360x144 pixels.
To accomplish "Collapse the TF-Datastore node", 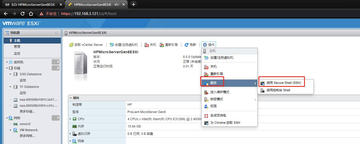I will (10, 87).
